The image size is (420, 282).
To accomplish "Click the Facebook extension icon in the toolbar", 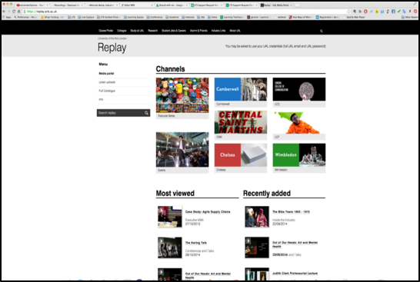I will pos(393,12).
